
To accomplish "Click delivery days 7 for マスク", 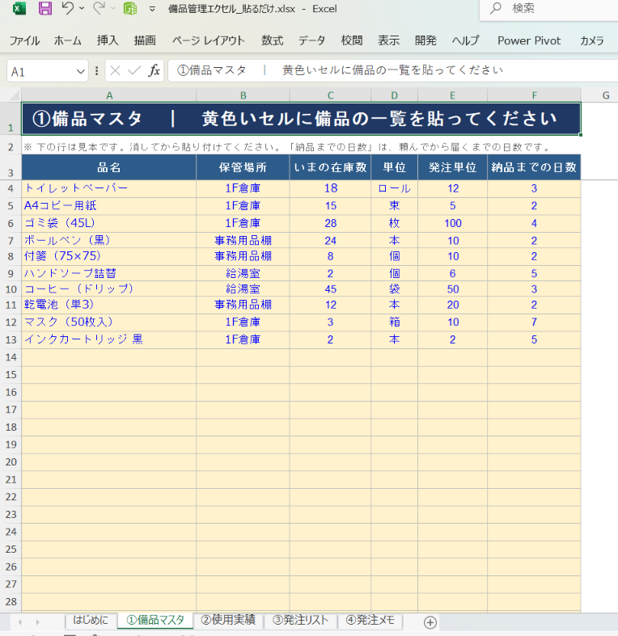I will (534, 322).
